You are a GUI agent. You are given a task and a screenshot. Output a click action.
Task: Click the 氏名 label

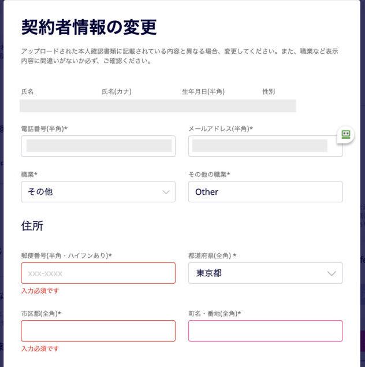[27, 91]
